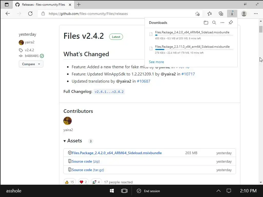Click the taskbar clock 2:10 PM
The image size is (263, 197).
[248, 191]
